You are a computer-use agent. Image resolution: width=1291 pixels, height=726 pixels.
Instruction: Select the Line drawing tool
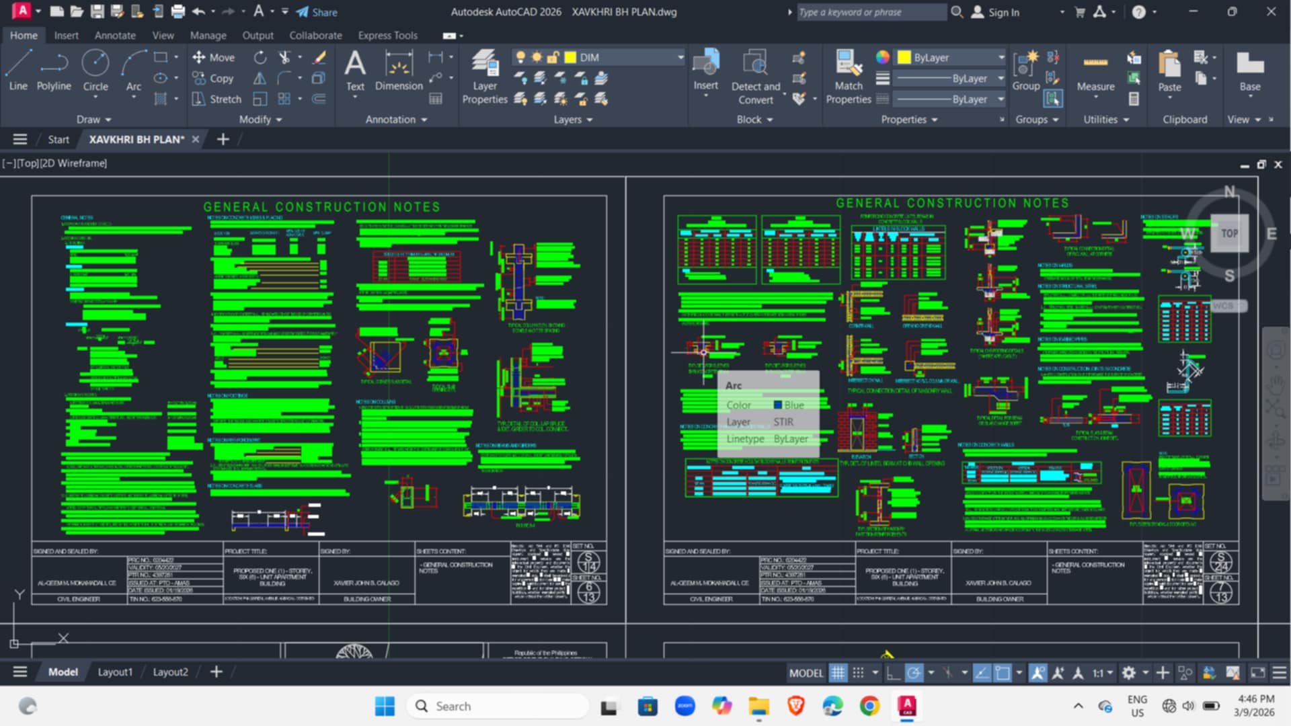[x=18, y=70]
